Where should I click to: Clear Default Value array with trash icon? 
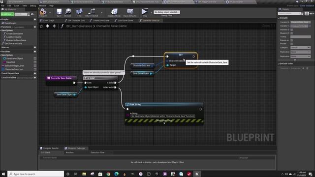[307, 68]
